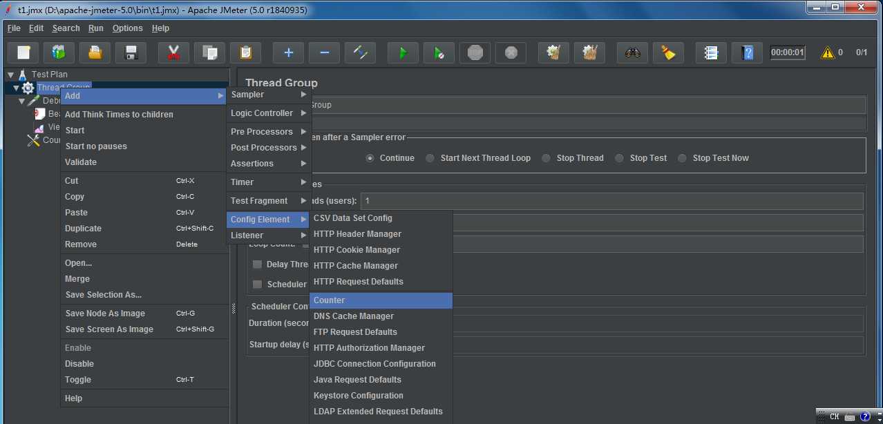Toggle the Delay Thread creation checkbox
883x424 pixels.
(257, 264)
